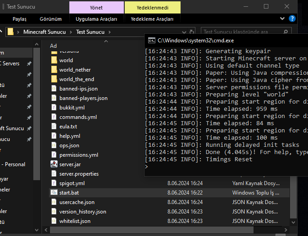Click the Windows Toplu İş type text

pos(256,193)
